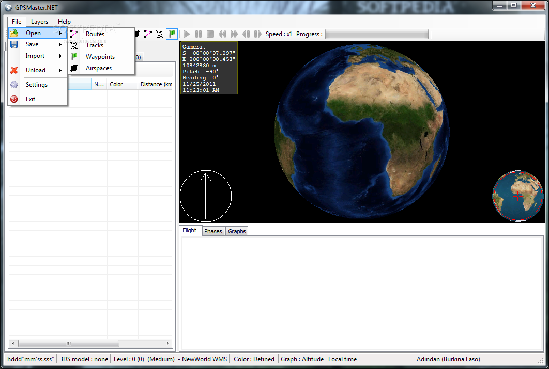Click the main 3D Earth globe
The height and width of the screenshot is (369, 549).
tap(362, 132)
